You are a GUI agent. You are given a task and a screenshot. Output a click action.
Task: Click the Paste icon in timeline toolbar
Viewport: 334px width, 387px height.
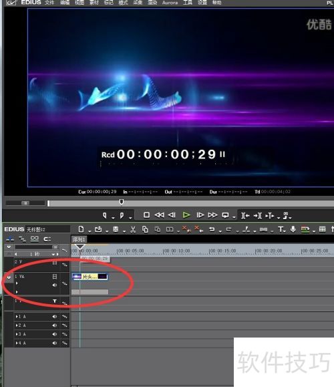click(x=158, y=229)
